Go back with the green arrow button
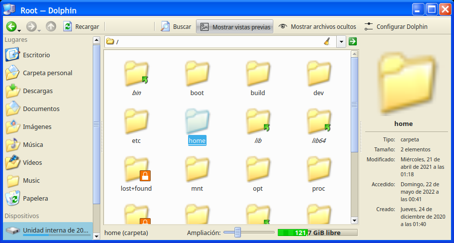 point(11,26)
